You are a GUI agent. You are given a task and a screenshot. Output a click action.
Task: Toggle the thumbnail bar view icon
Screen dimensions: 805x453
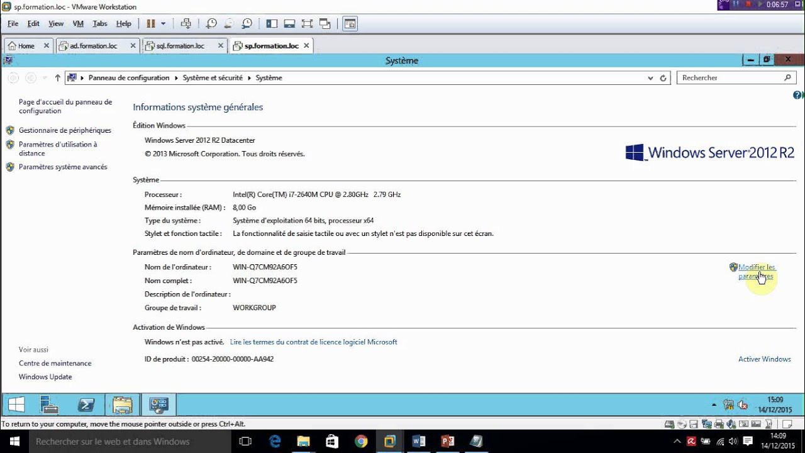289,23
